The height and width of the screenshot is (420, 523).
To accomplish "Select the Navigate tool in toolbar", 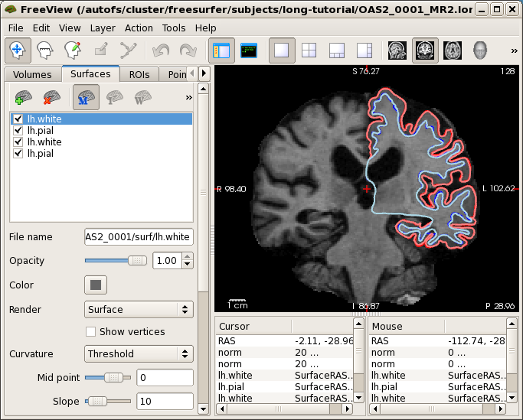I will tap(18, 50).
